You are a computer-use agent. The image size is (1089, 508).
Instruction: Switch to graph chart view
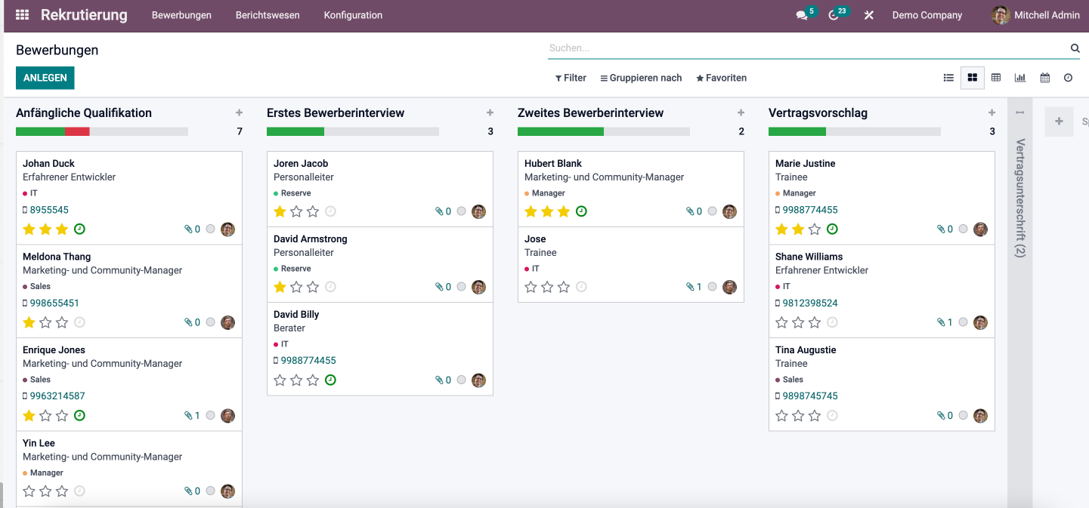tap(1020, 78)
